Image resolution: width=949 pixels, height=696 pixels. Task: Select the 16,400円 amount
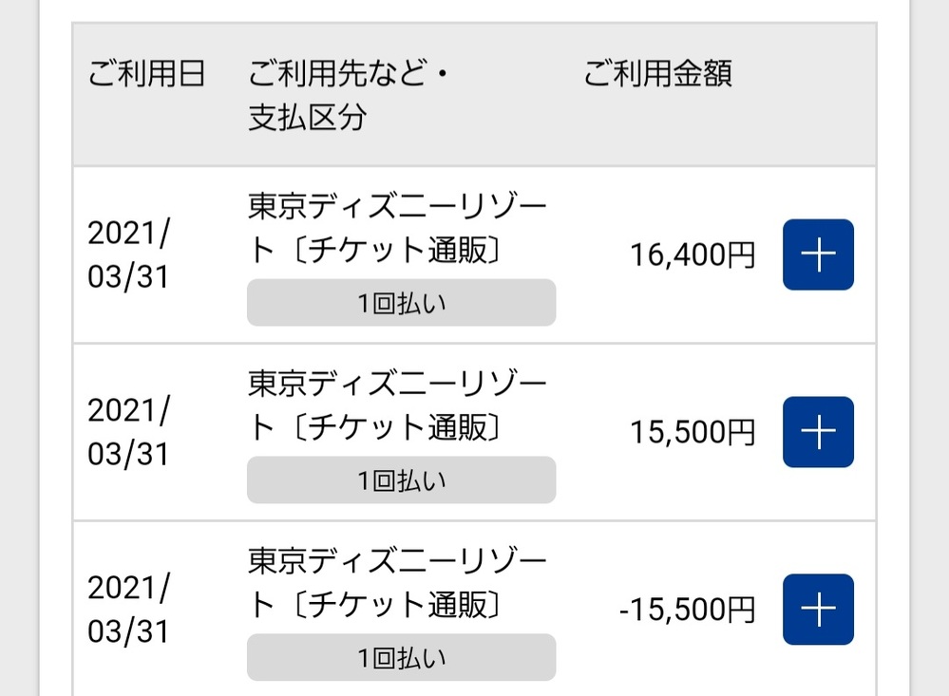pyautogui.click(x=693, y=255)
